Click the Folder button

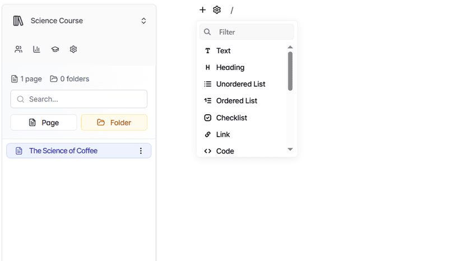[x=114, y=123]
